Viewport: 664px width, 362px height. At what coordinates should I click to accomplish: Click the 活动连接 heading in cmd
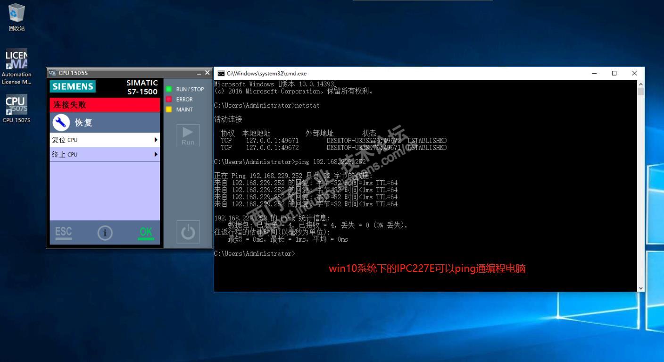[228, 119]
